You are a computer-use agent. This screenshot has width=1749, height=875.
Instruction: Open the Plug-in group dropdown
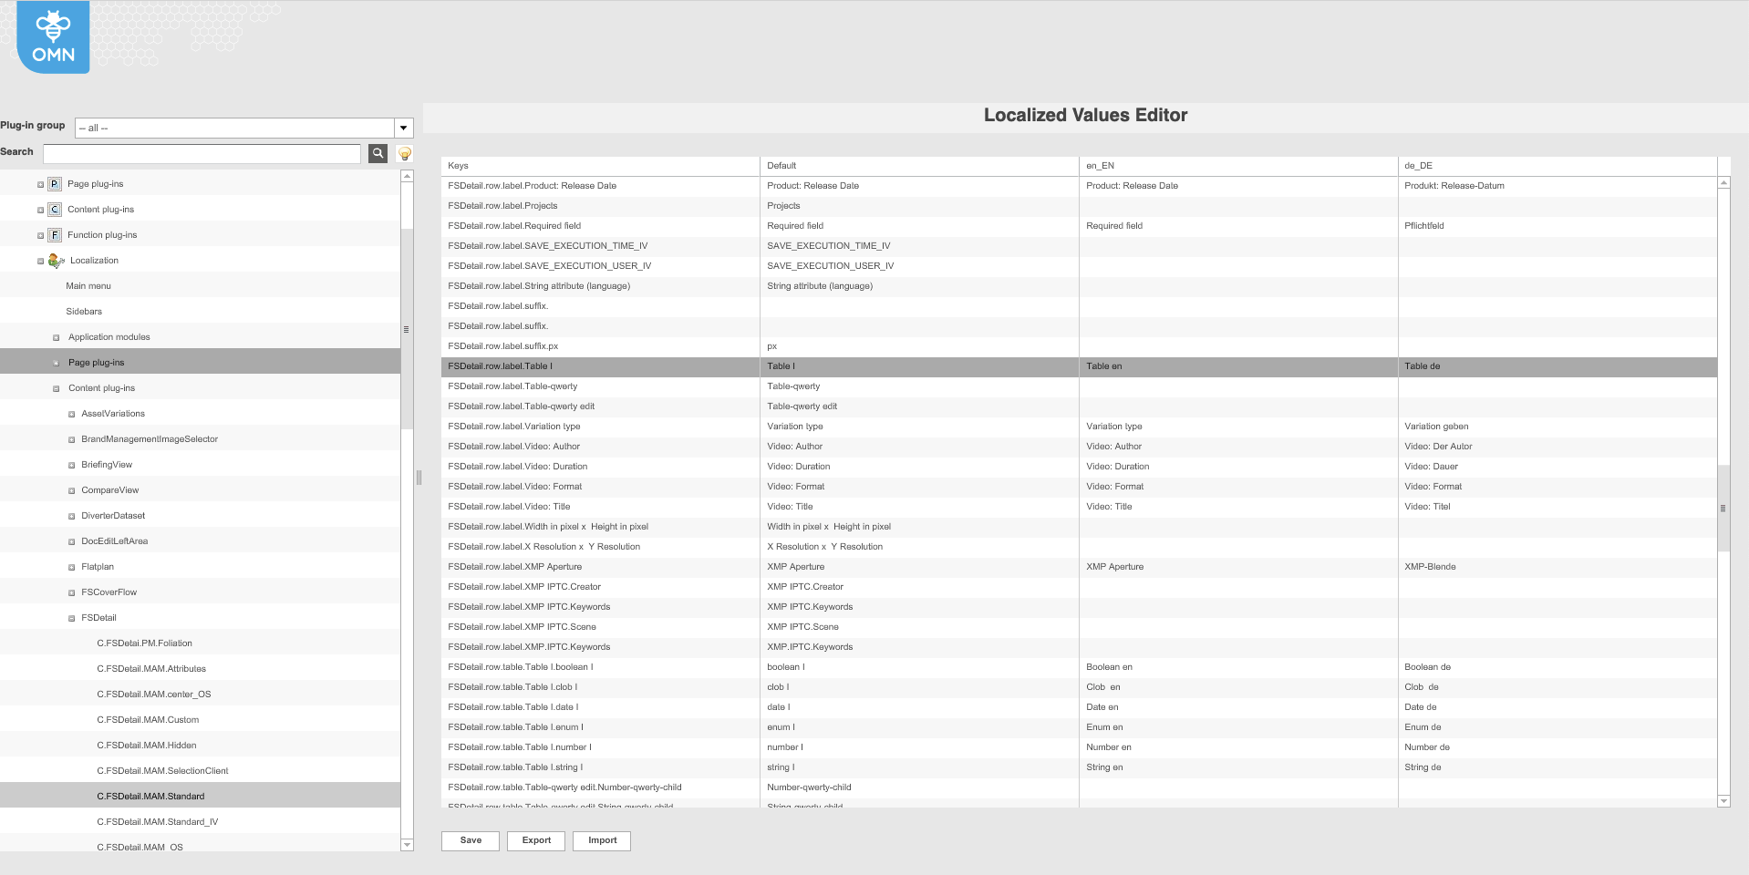pyautogui.click(x=403, y=128)
